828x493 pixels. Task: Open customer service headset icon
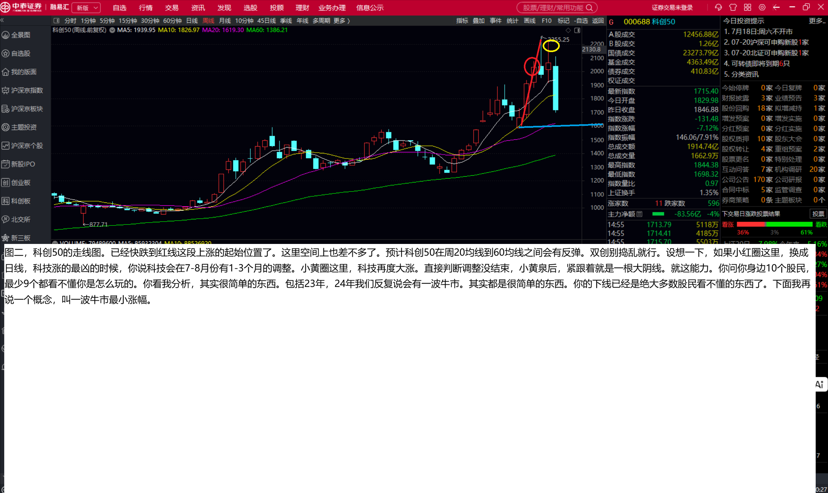pos(719,7)
